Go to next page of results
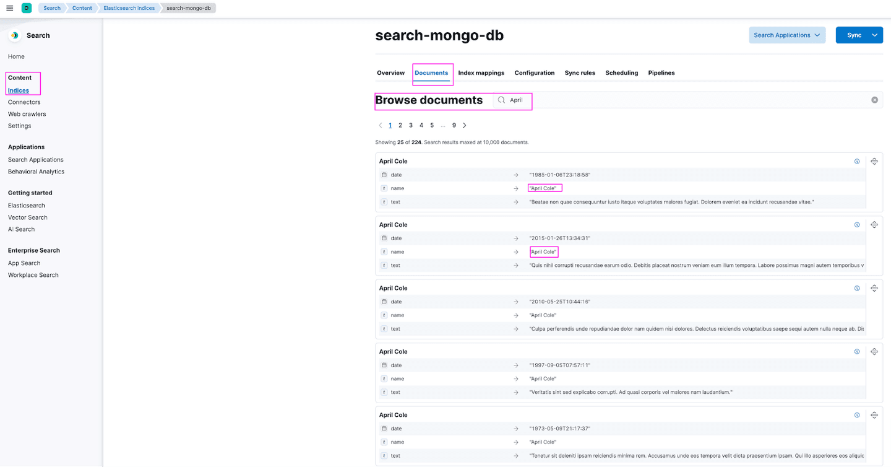 coord(465,125)
